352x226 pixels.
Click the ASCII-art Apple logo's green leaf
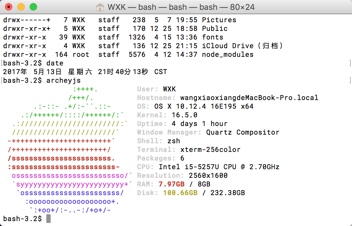(x=83, y=94)
